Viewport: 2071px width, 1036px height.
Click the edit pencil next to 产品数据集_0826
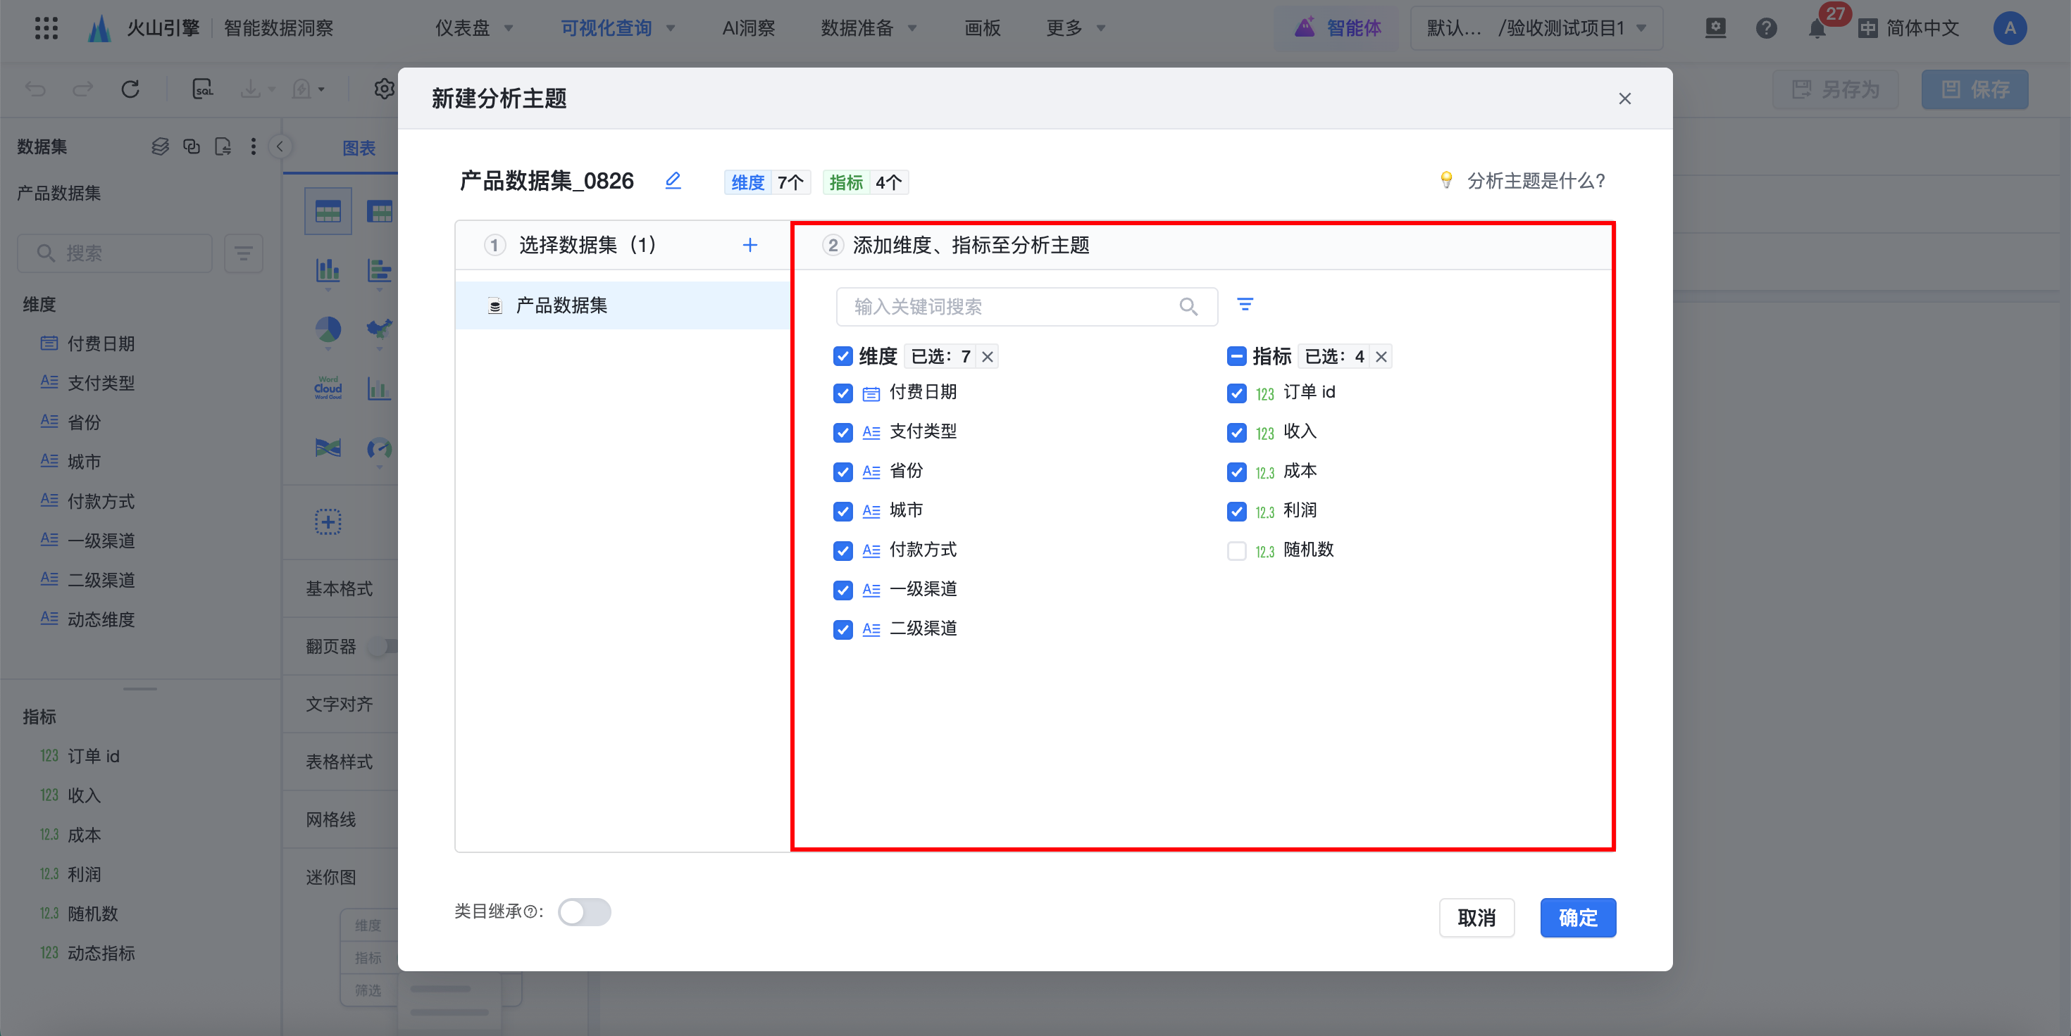[x=673, y=181]
